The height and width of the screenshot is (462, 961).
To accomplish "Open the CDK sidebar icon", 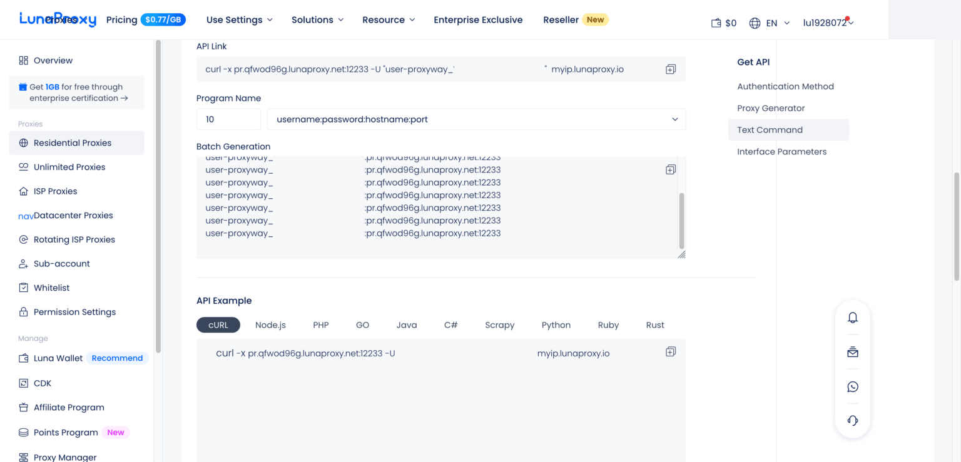I will [22, 383].
